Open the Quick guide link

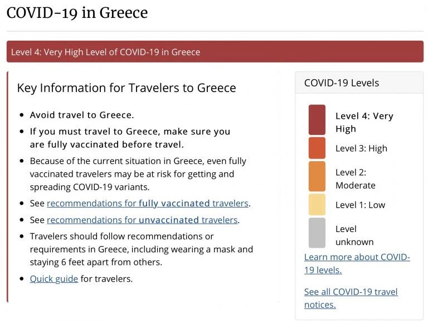click(54, 278)
